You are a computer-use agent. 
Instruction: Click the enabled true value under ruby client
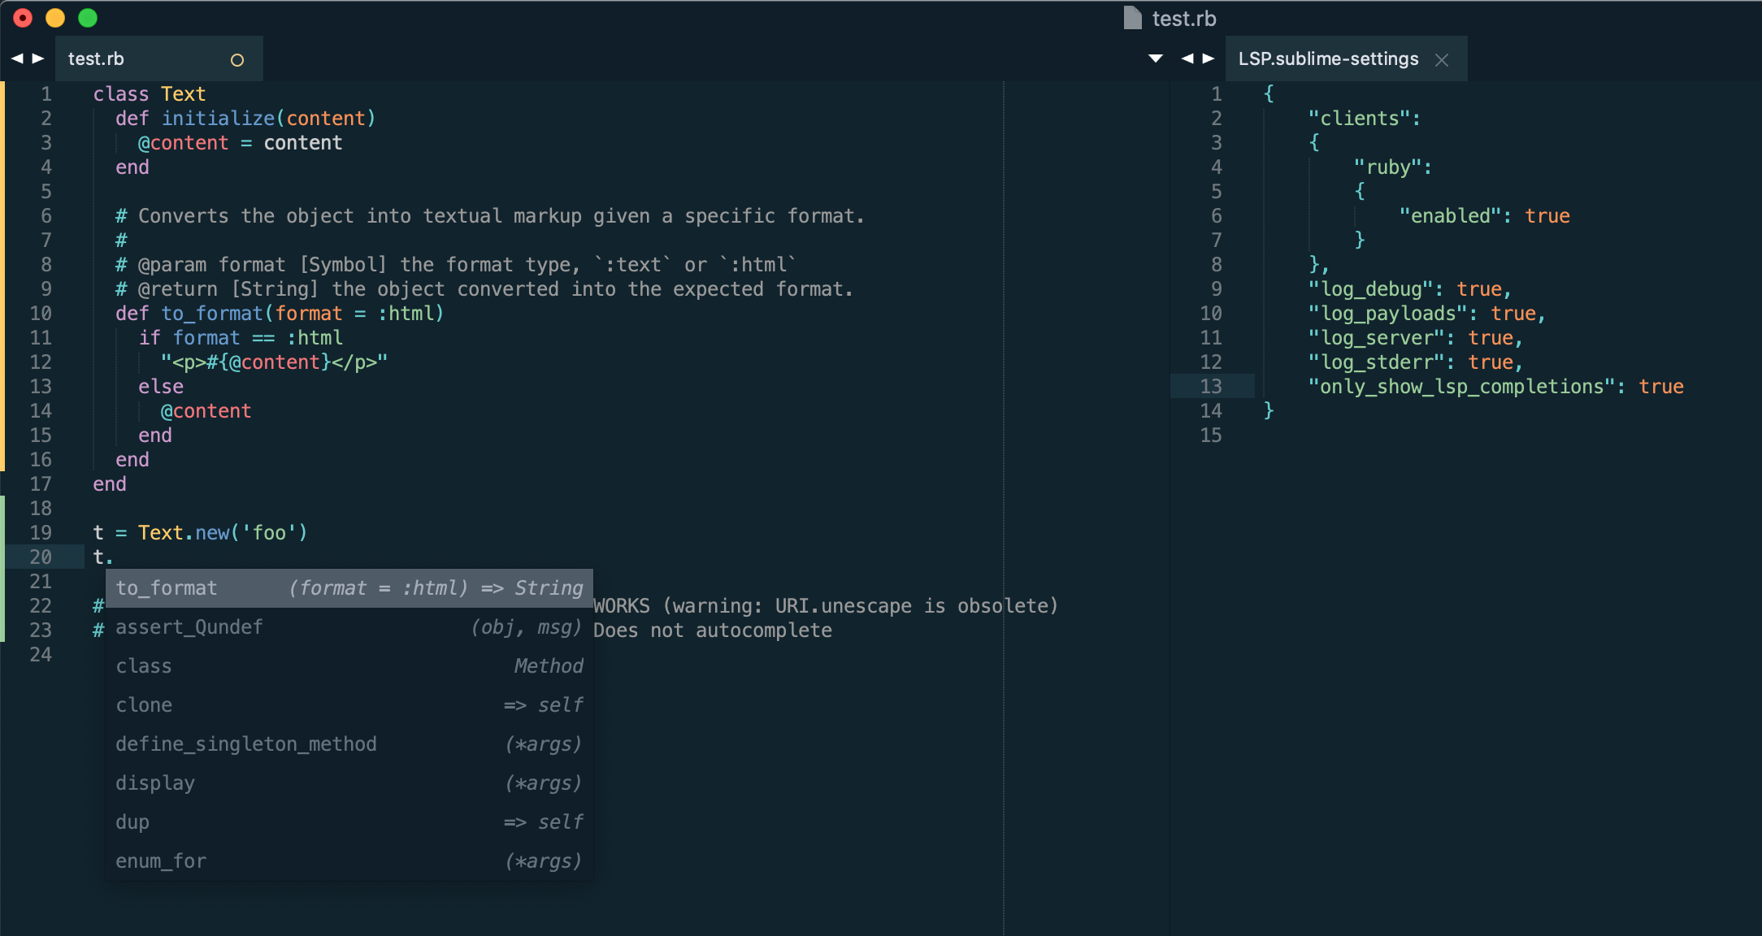pyautogui.click(x=1547, y=215)
